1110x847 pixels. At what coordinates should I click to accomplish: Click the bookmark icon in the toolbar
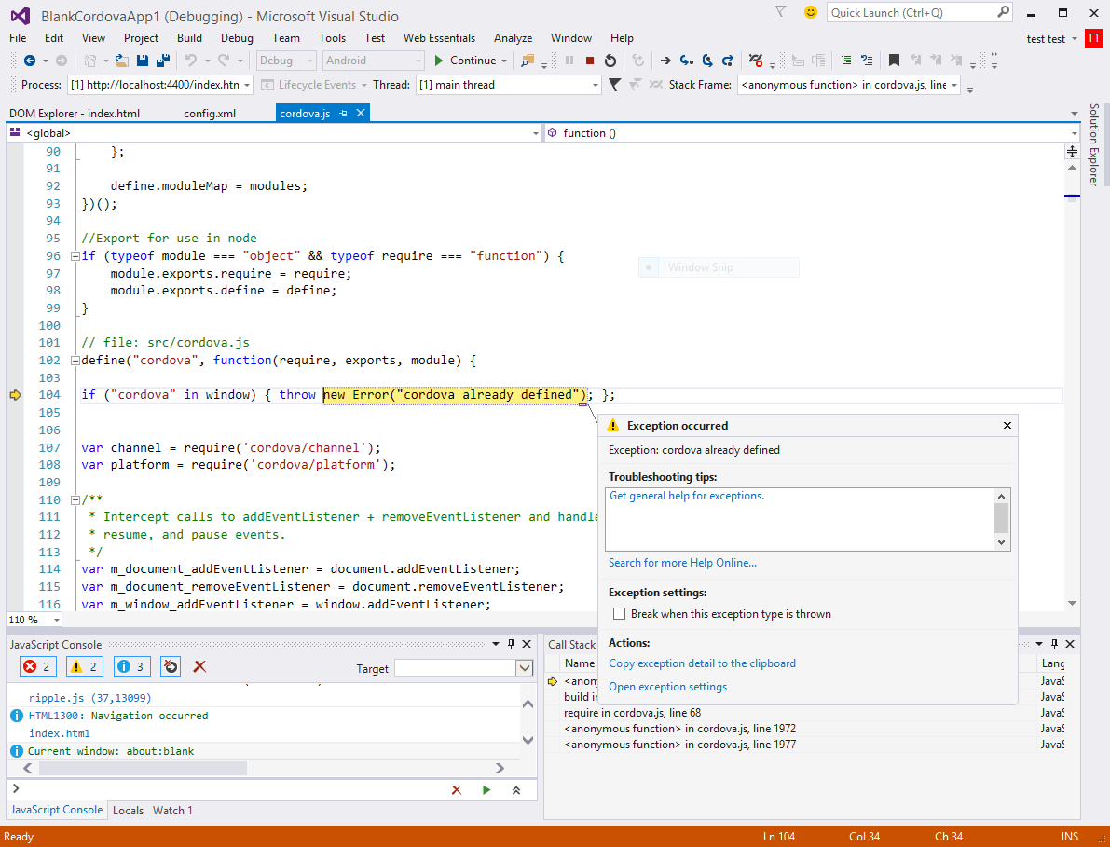pos(894,61)
